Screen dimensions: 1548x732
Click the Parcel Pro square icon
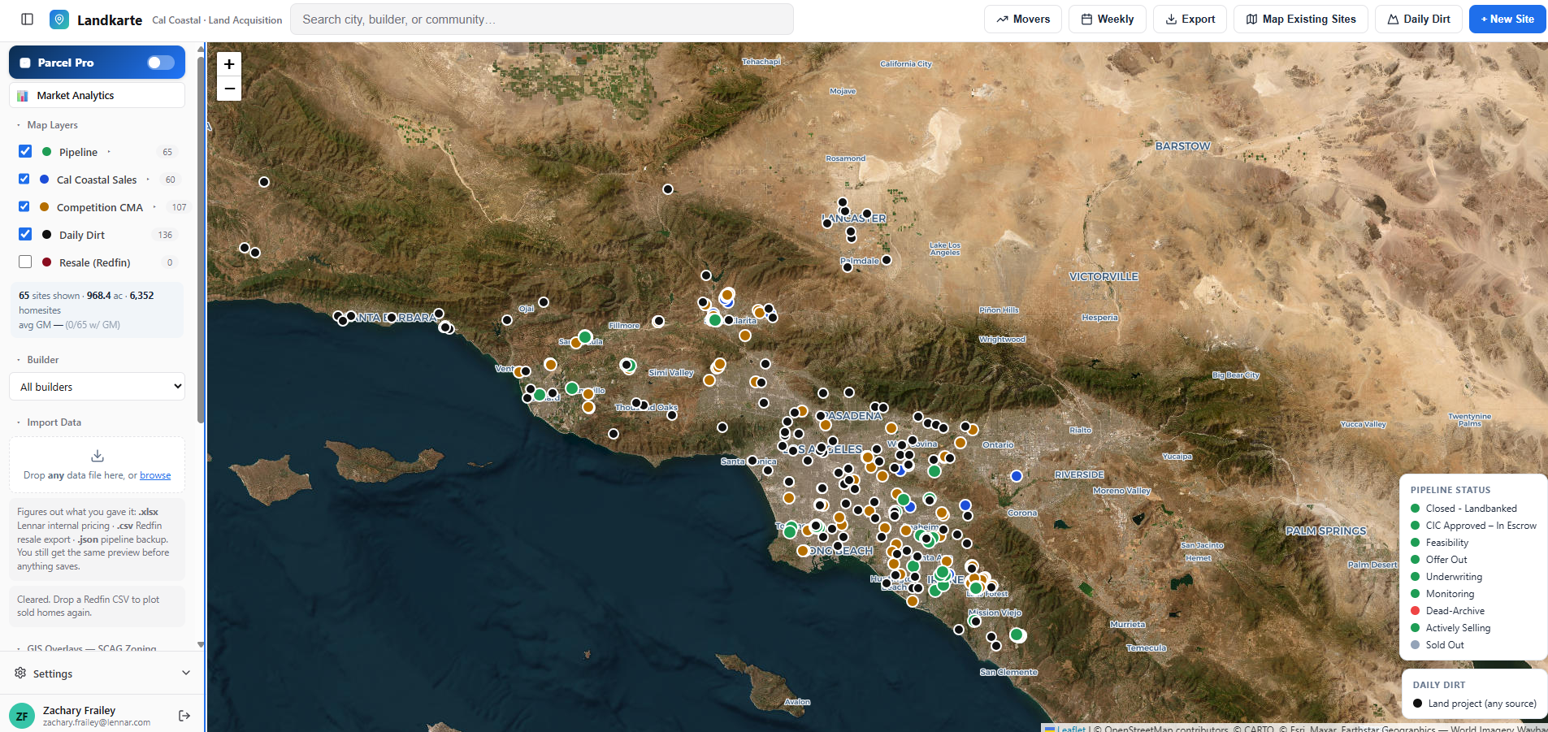(25, 63)
